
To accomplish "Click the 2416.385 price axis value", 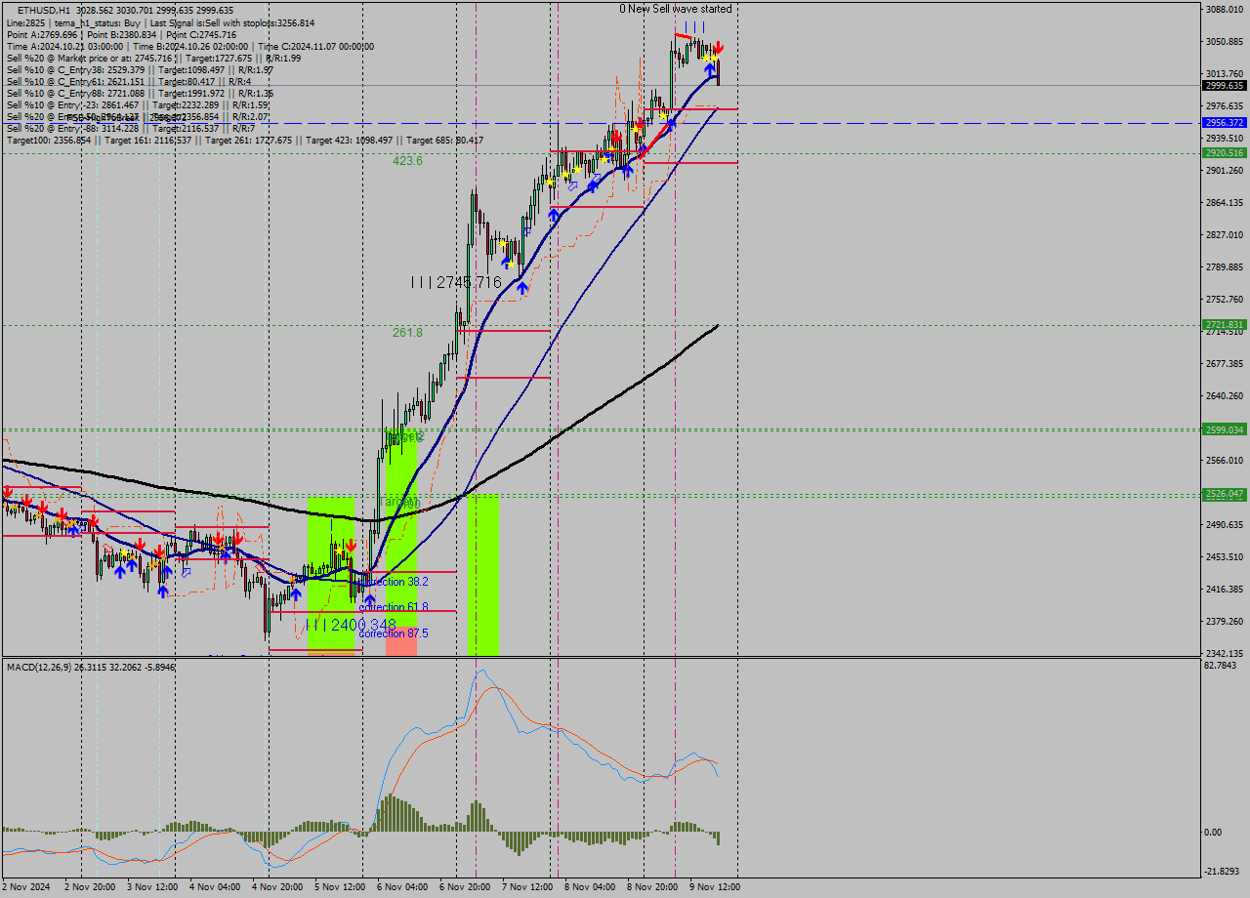I will tap(1225, 590).
